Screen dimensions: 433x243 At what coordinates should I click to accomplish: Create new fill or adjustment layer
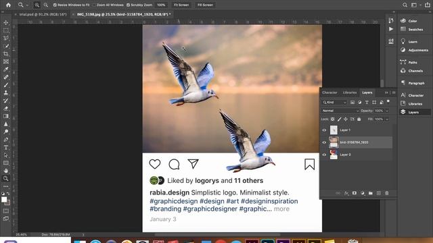[x=363, y=193]
